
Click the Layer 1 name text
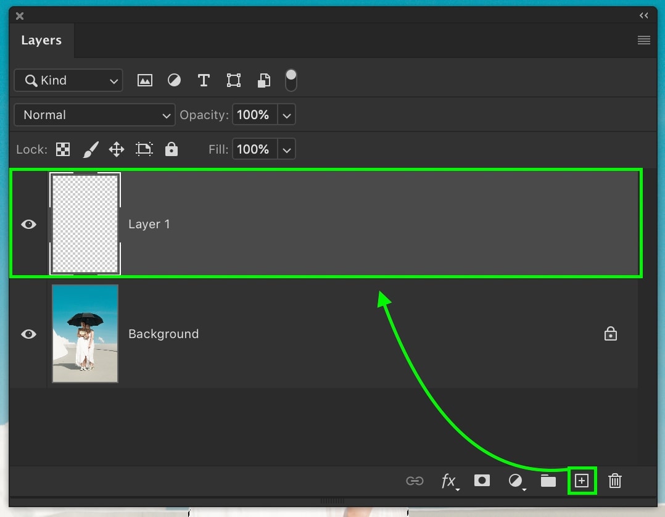[149, 224]
